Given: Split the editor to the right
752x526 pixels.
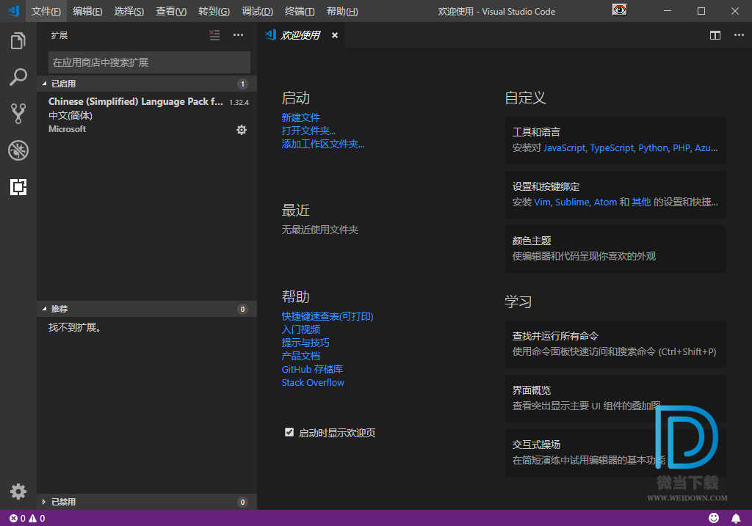Looking at the screenshot, I should (715, 35).
